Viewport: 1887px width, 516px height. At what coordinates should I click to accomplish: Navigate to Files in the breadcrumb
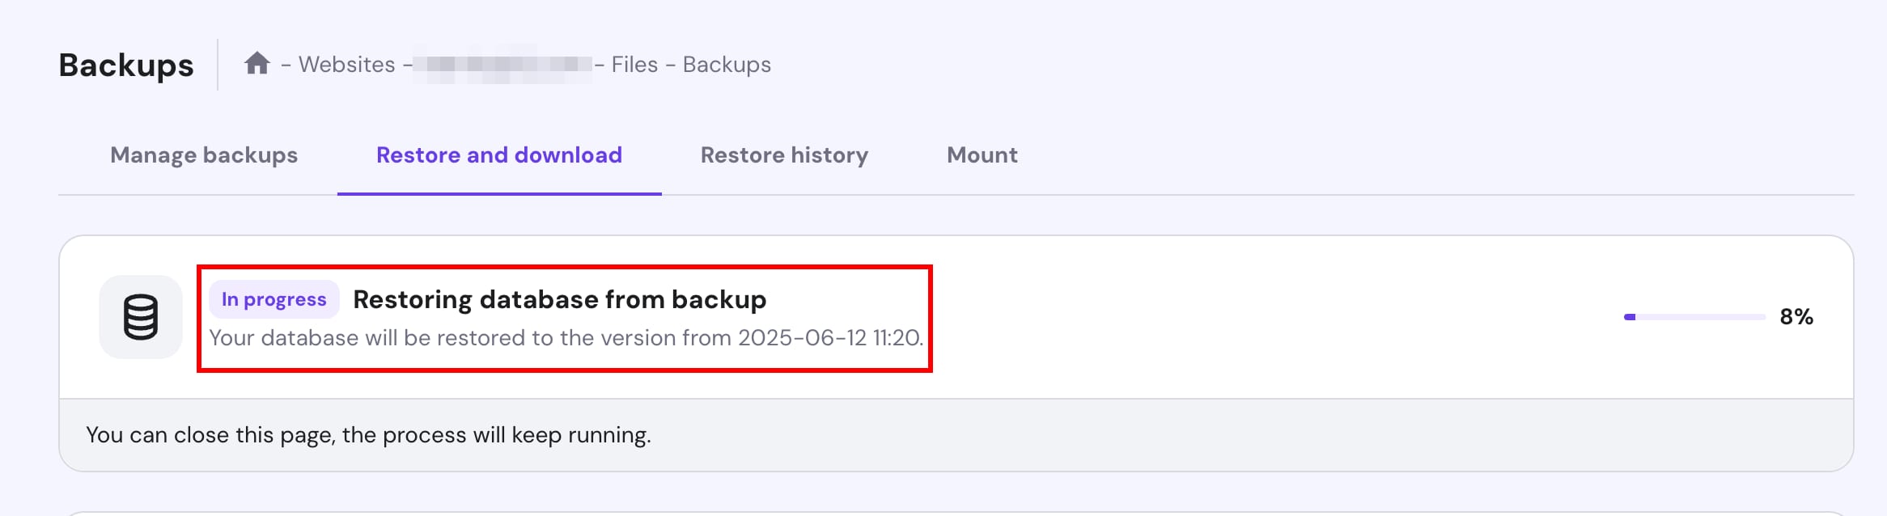point(634,65)
